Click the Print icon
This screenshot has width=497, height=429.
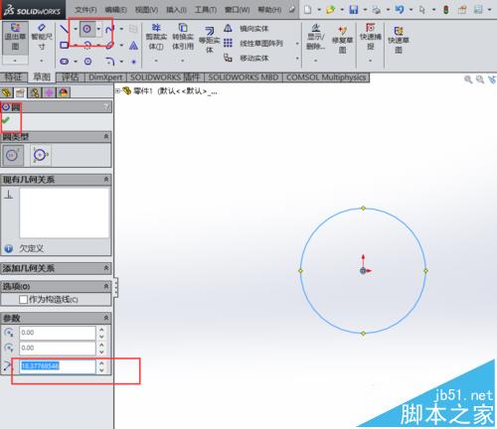pos(377,10)
